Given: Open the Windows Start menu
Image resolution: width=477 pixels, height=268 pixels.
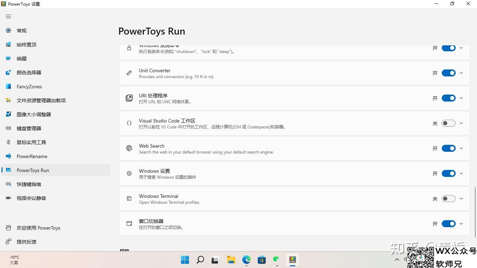Looking at the screenshot, I should pyautogui.click(x=185, y=260).
